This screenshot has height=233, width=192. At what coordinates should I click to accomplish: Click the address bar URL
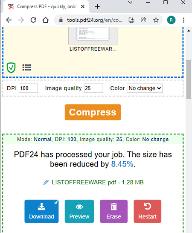point(95,20)
